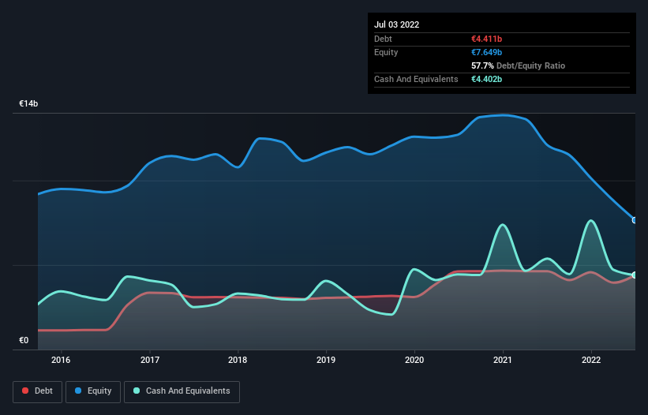The width and height of the screenshot is (648, 415).
Task: Select the 2020 x-axis label
Action: tap(414, 360)
